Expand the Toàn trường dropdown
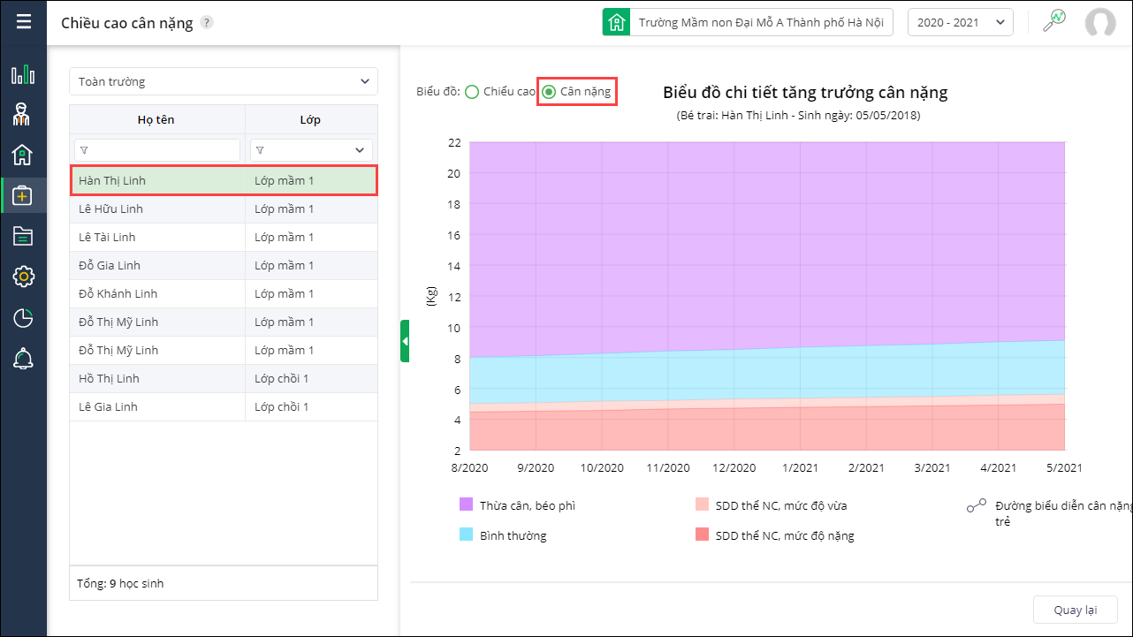The image size is (1133, 637). 224,81
